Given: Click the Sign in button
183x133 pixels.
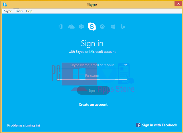Looking at the screenshot, I should [x=93, y=90].
